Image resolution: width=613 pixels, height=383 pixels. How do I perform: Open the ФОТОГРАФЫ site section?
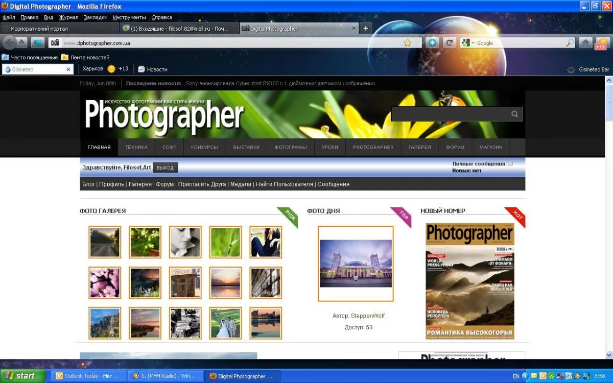(291, 147)
